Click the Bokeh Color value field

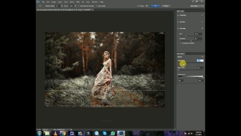(200, 68)
